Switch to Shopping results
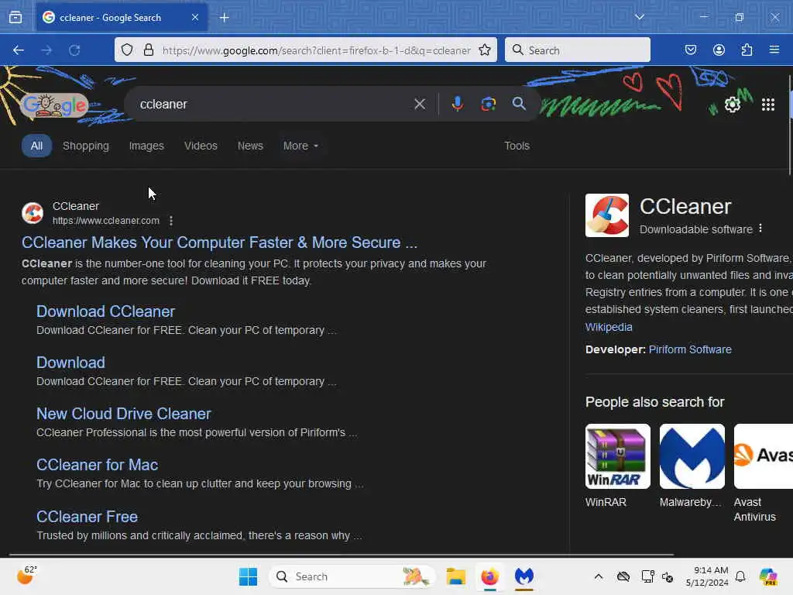The width and height of the screenshot is (793, 595). pyautogui.click(x=85, y=146)
